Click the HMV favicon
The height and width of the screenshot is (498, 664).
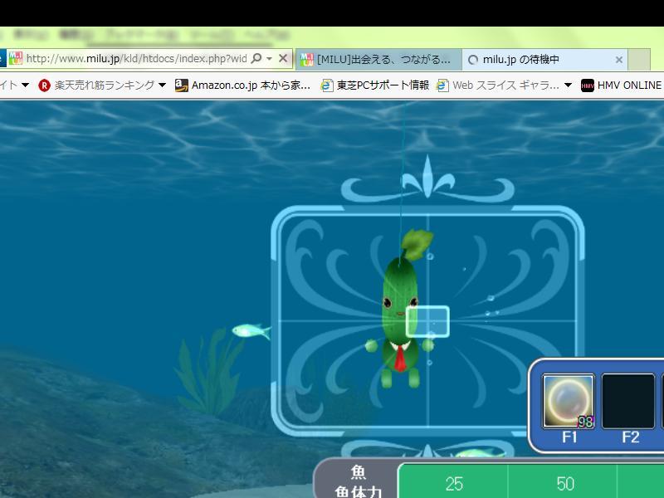point(588,86)
